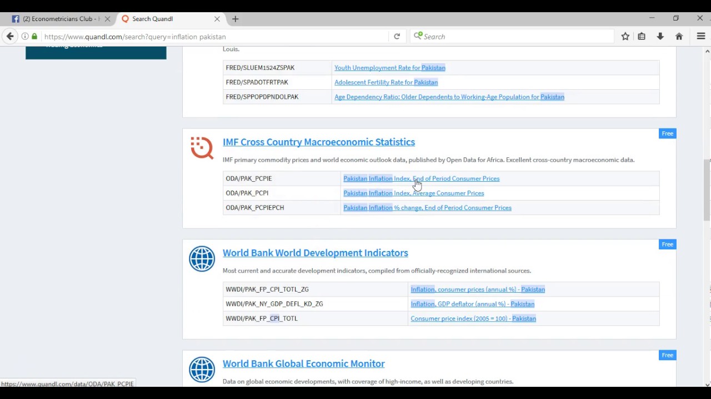711x399 pixels.
Task: Open Consumer price index (2005 = 100) - Pakistan
Action: point(473,319)
